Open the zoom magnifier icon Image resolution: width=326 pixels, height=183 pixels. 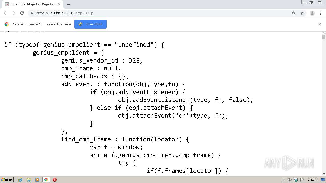click(294, 13)
